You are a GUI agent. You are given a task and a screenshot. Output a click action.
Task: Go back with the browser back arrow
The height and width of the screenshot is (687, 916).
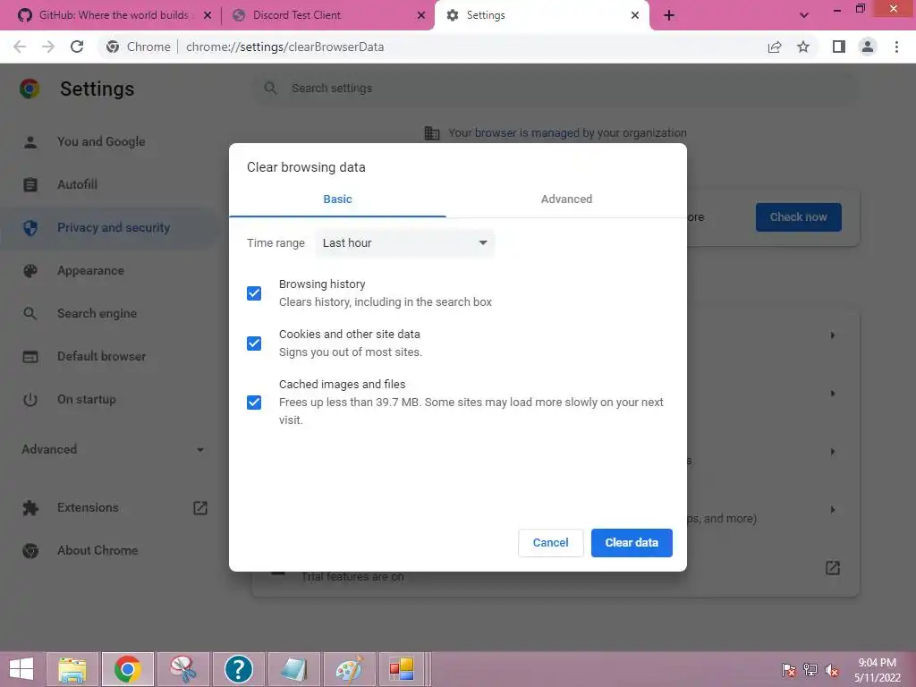[20, 47]
